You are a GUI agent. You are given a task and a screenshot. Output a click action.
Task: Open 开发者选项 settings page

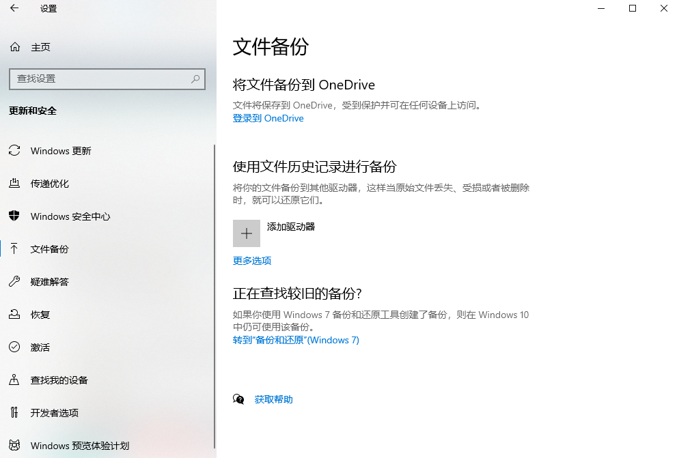pos(55,413)
